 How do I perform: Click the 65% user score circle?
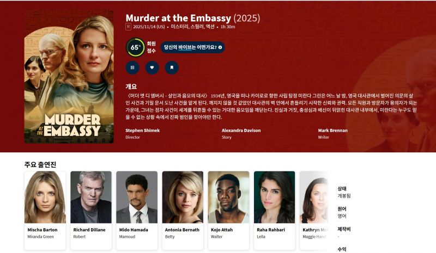pos(135,47)
